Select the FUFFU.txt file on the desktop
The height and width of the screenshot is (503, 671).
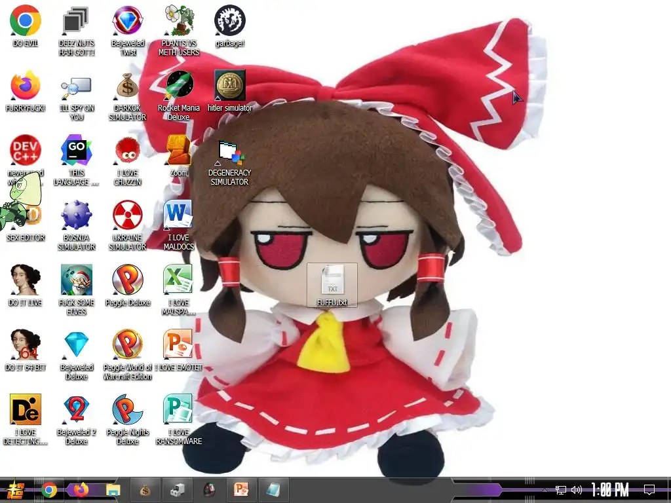coord(332,286)
